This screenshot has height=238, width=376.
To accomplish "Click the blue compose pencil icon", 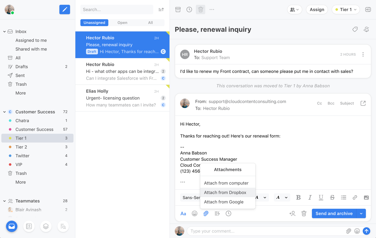I will point(65,9).
